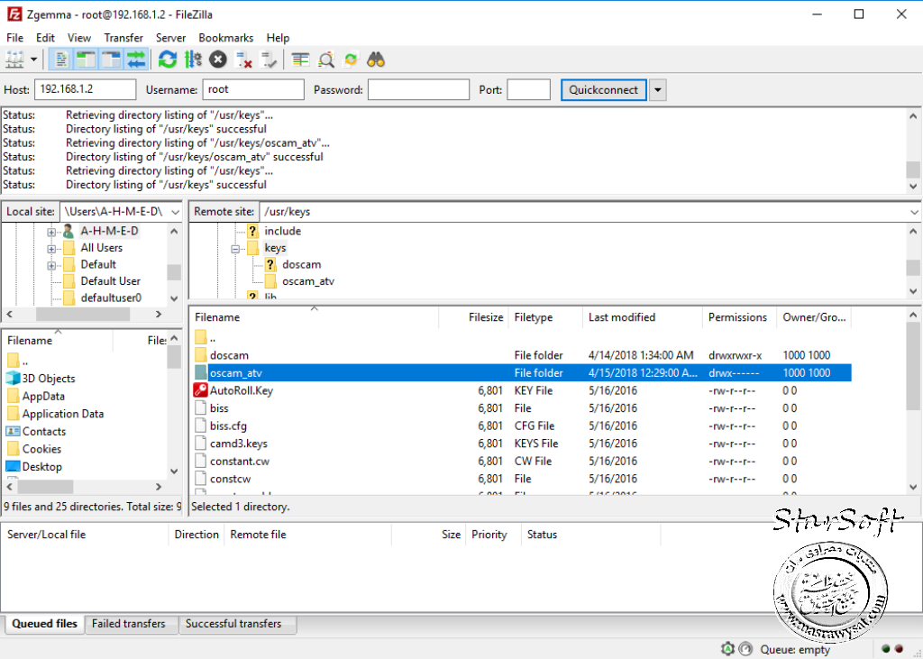Image resolution: width=923 pixels, height=659 pixels.
Task: Open the Transfer menu
Action: point(123,38)
